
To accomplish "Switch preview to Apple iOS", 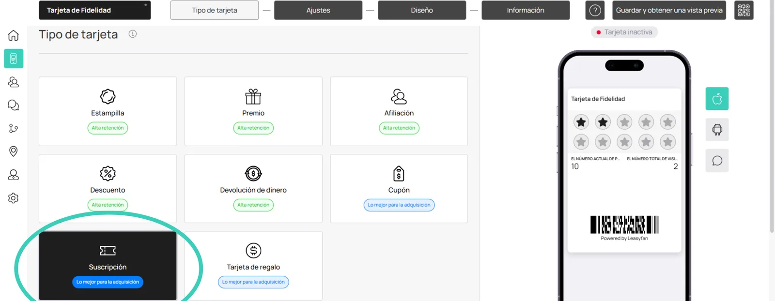I will coord(717,99).
